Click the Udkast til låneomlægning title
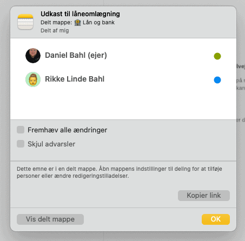The image size is (245, 241). 80,14
